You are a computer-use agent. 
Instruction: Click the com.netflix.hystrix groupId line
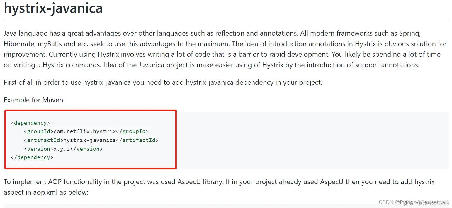(86, 131)
